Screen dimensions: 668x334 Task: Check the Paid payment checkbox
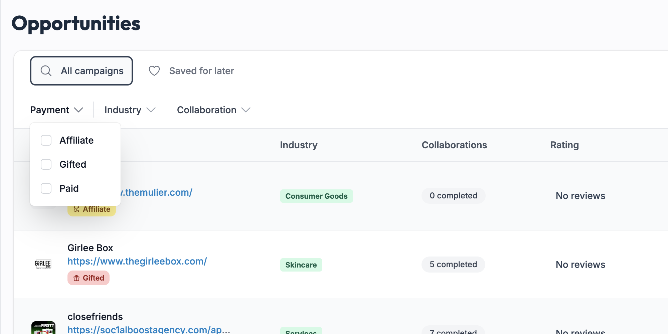click(x=46, y=188)
